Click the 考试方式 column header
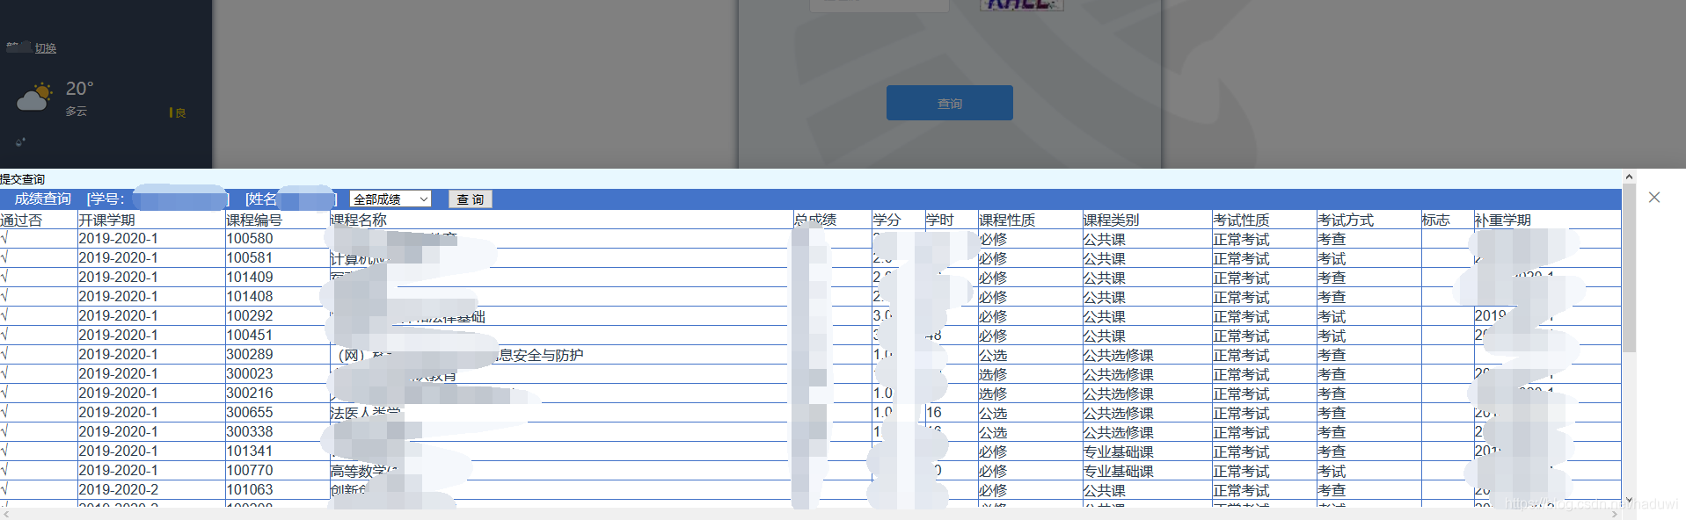1686x520 pixels. point(1346,220)
